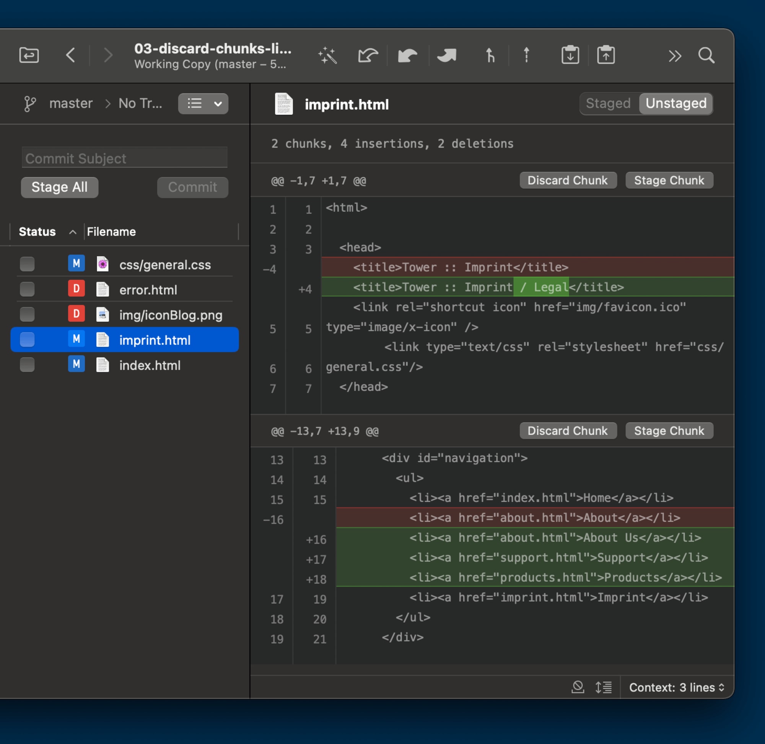Check the stage box for error.html

pos(28,290)
